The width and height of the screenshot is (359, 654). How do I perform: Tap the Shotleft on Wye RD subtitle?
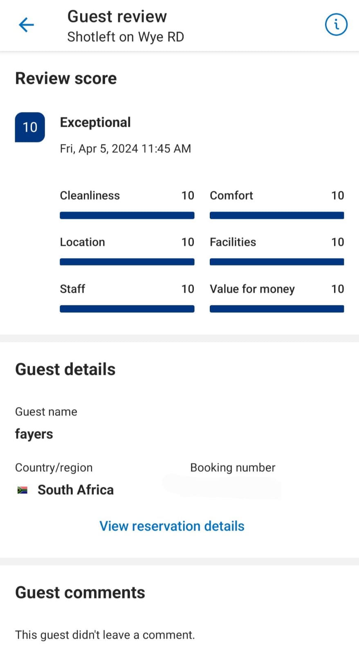[x=126, y=37]
